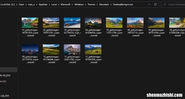185x99 pixels.
Task: Click file name 09_gettyimages-821795792_super_resized
Action: [30, 59]
